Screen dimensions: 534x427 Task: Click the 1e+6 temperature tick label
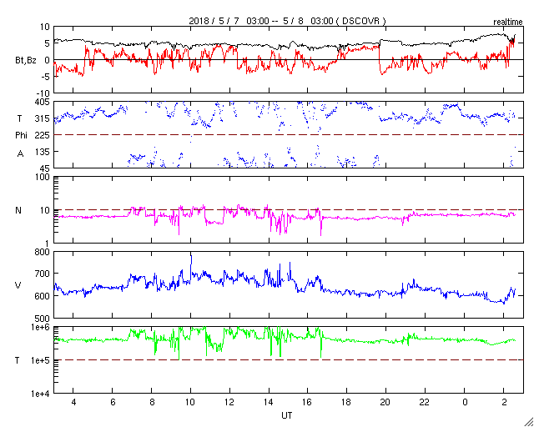pos(41,328)
